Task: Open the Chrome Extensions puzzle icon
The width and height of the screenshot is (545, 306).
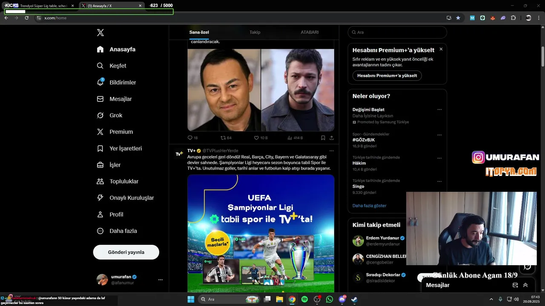Action: click(513, 18)
